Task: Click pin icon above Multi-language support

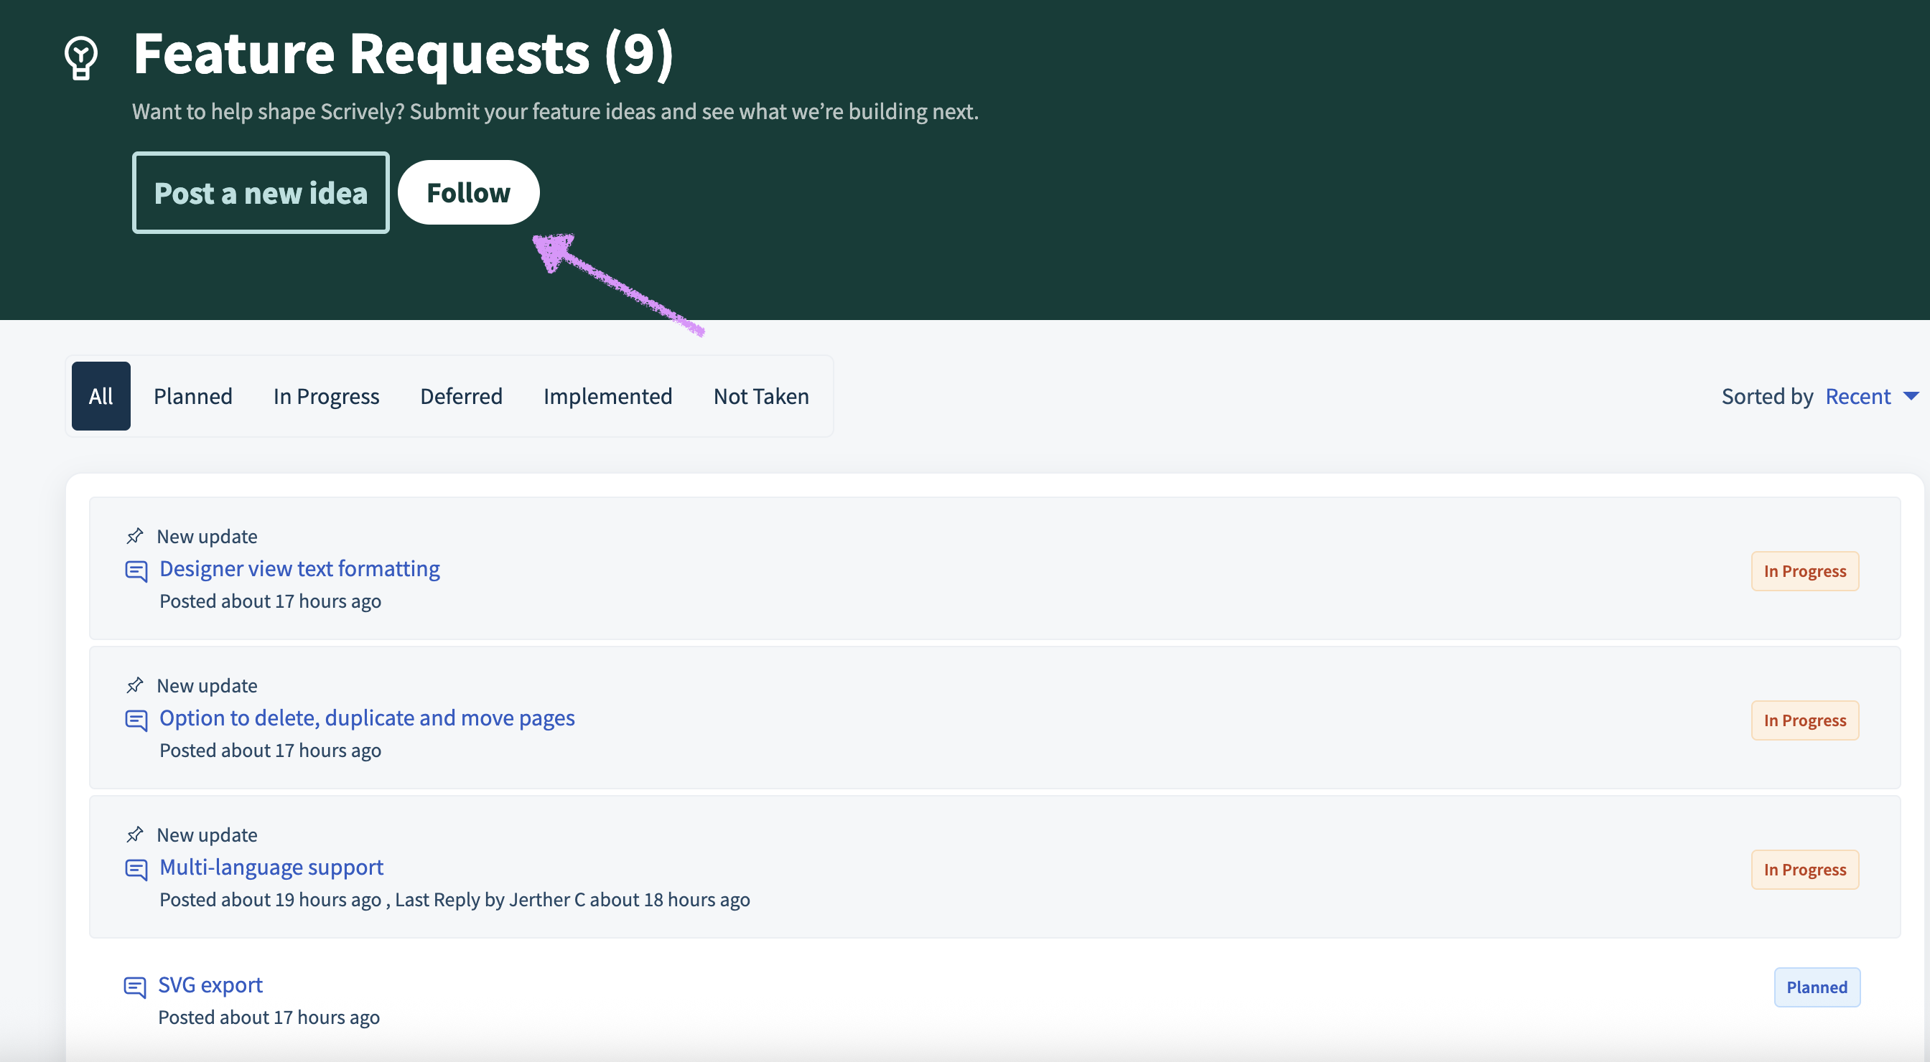Action: pos(135,834)
